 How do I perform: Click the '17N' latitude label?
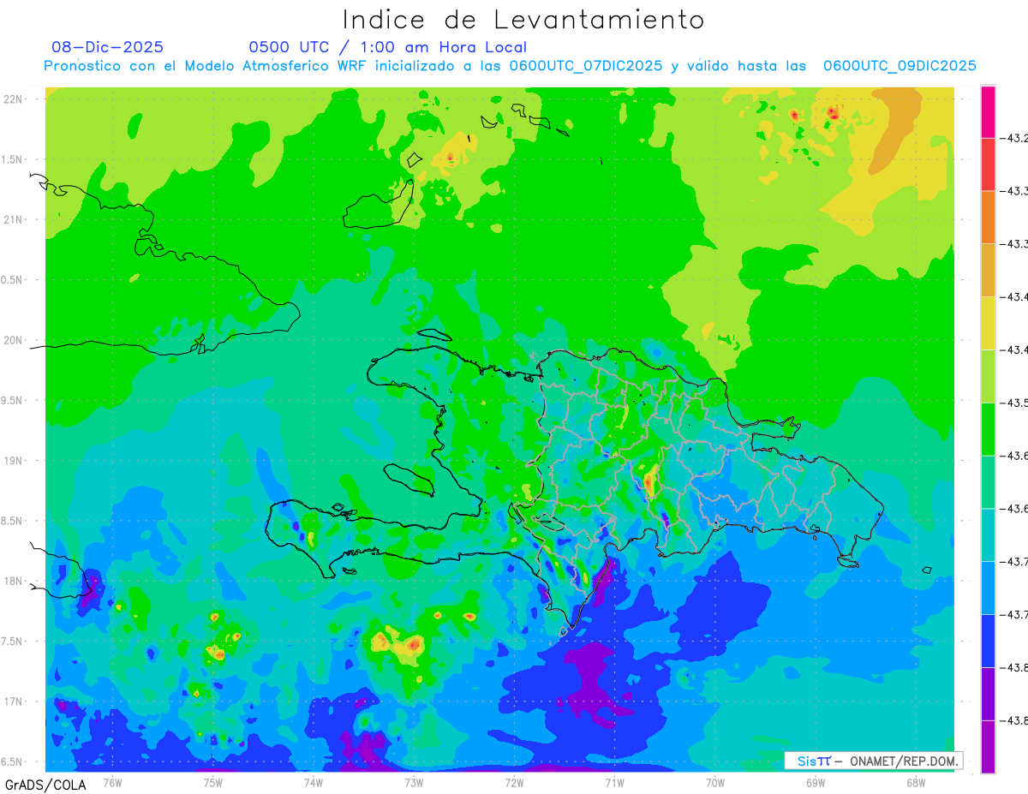pos(13,701)
